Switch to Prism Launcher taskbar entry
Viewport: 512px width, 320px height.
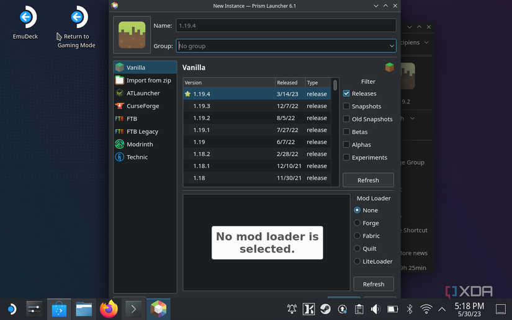(x=158, y=309)
